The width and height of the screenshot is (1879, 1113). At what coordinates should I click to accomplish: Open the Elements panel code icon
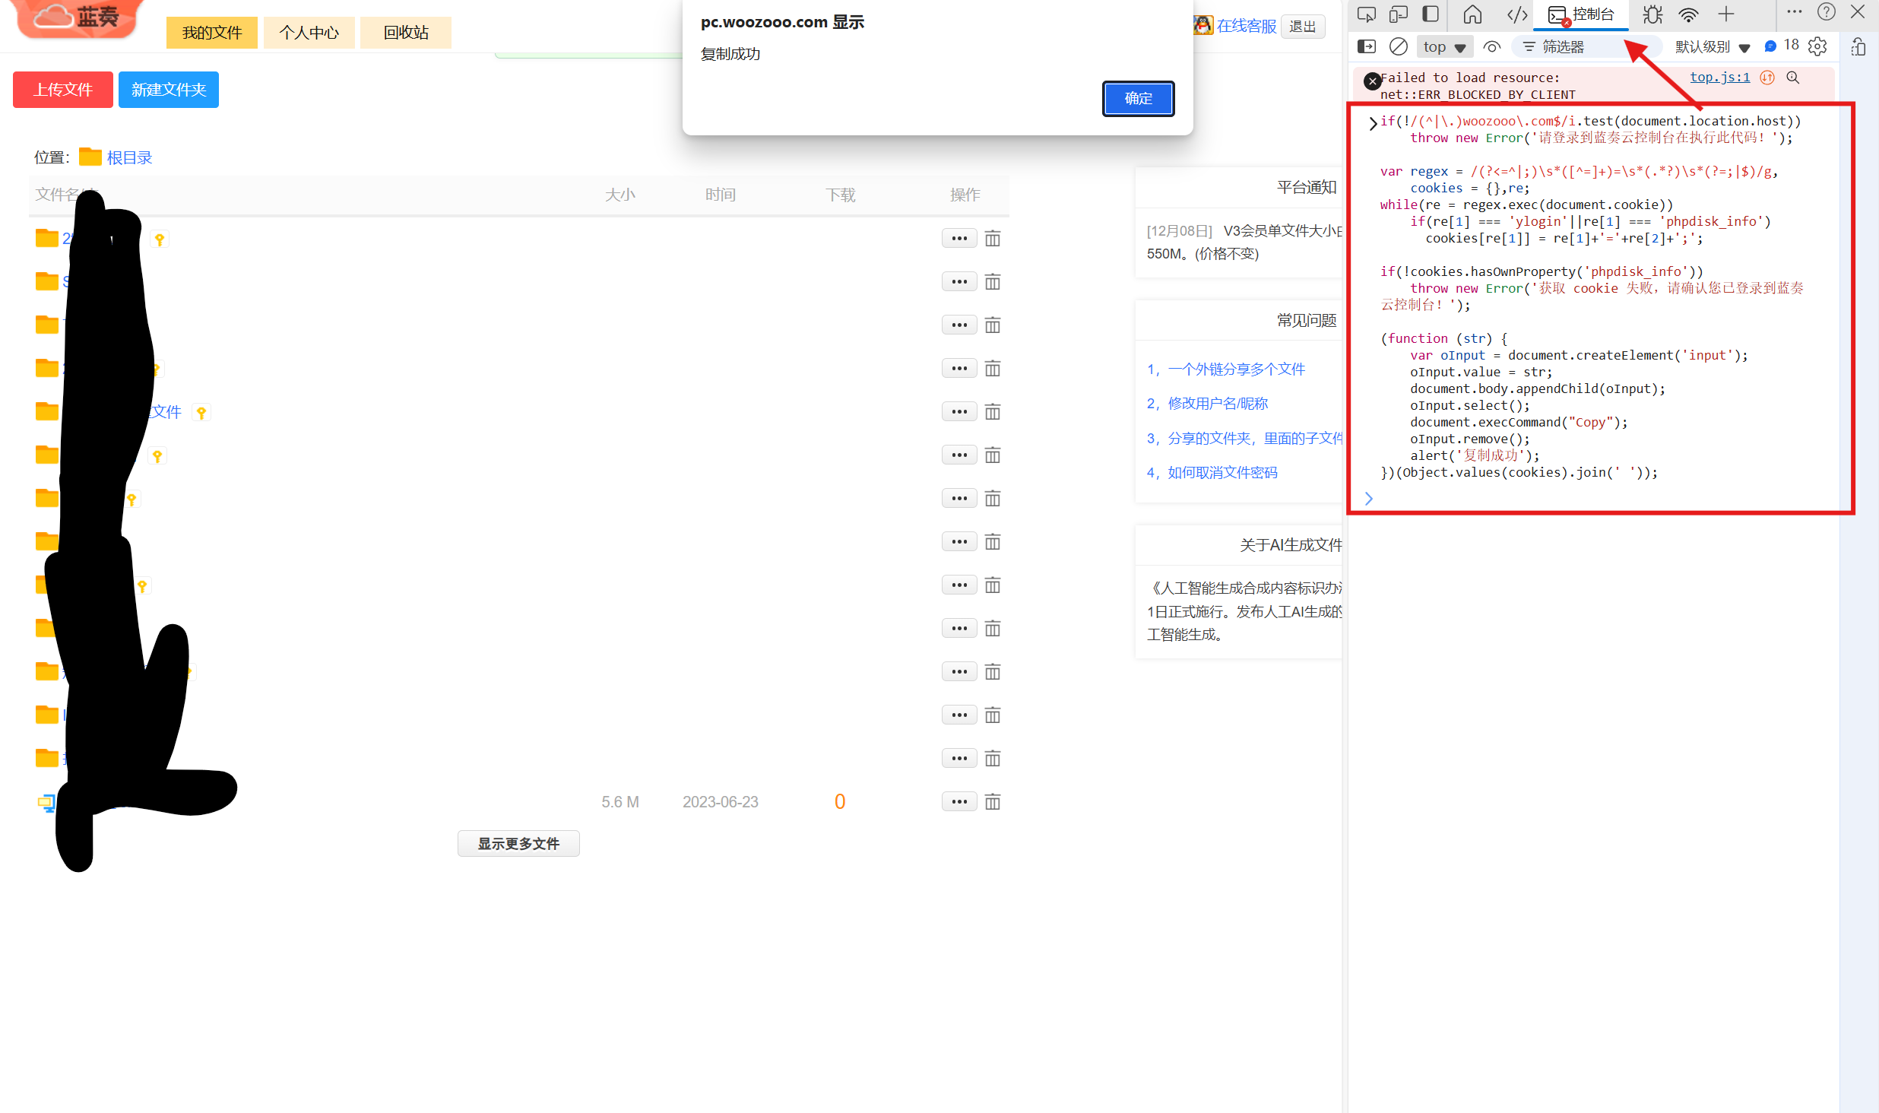(1516, 14)
